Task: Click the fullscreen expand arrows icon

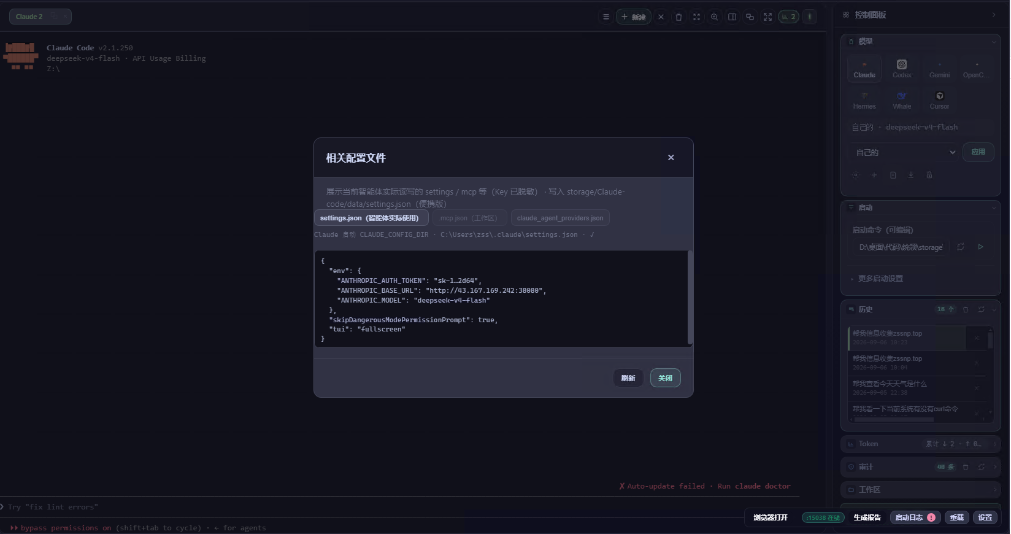Action: 767,17
